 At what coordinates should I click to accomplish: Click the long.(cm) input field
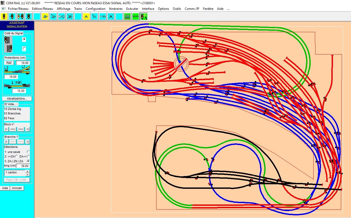pyautogui.click(x=23, y=166)
